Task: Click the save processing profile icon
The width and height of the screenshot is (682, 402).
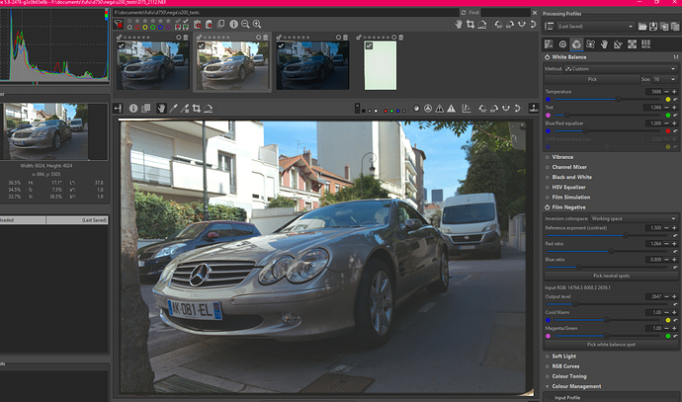Action: click(652, 27)
